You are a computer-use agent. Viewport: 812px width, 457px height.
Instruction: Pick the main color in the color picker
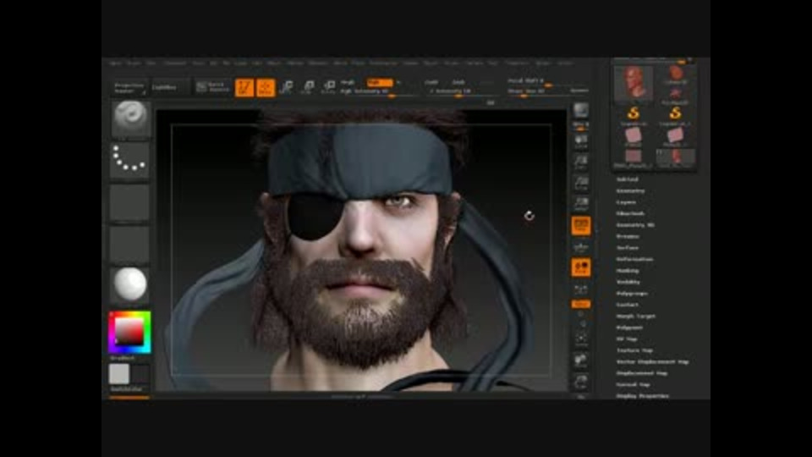click(129, 332)
